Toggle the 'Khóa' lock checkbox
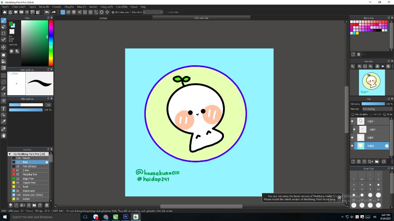This screenshot has height=221, width=394. [385, 114]
